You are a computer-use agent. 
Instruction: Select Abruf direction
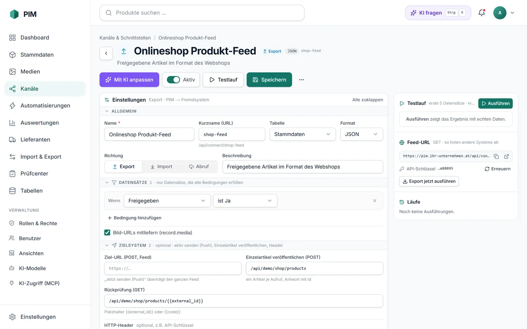click(x=199, y=167)
